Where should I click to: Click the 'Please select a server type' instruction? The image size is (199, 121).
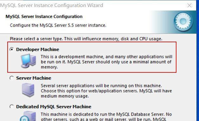click(86, 39)
